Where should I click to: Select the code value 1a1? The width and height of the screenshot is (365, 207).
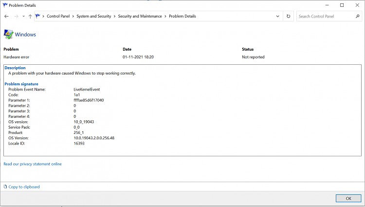[76, 95]
